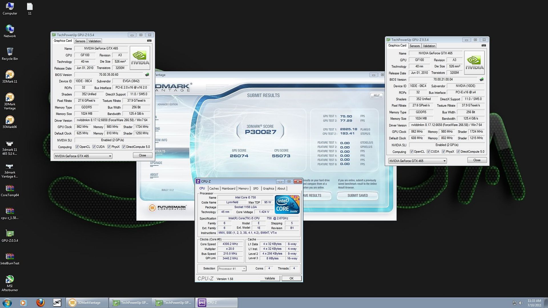Open the Recycle Bin
Screen dimensions: 548x308
tap(10, 54)
